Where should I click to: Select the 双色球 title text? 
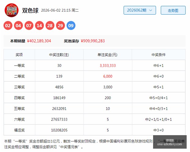30,10
